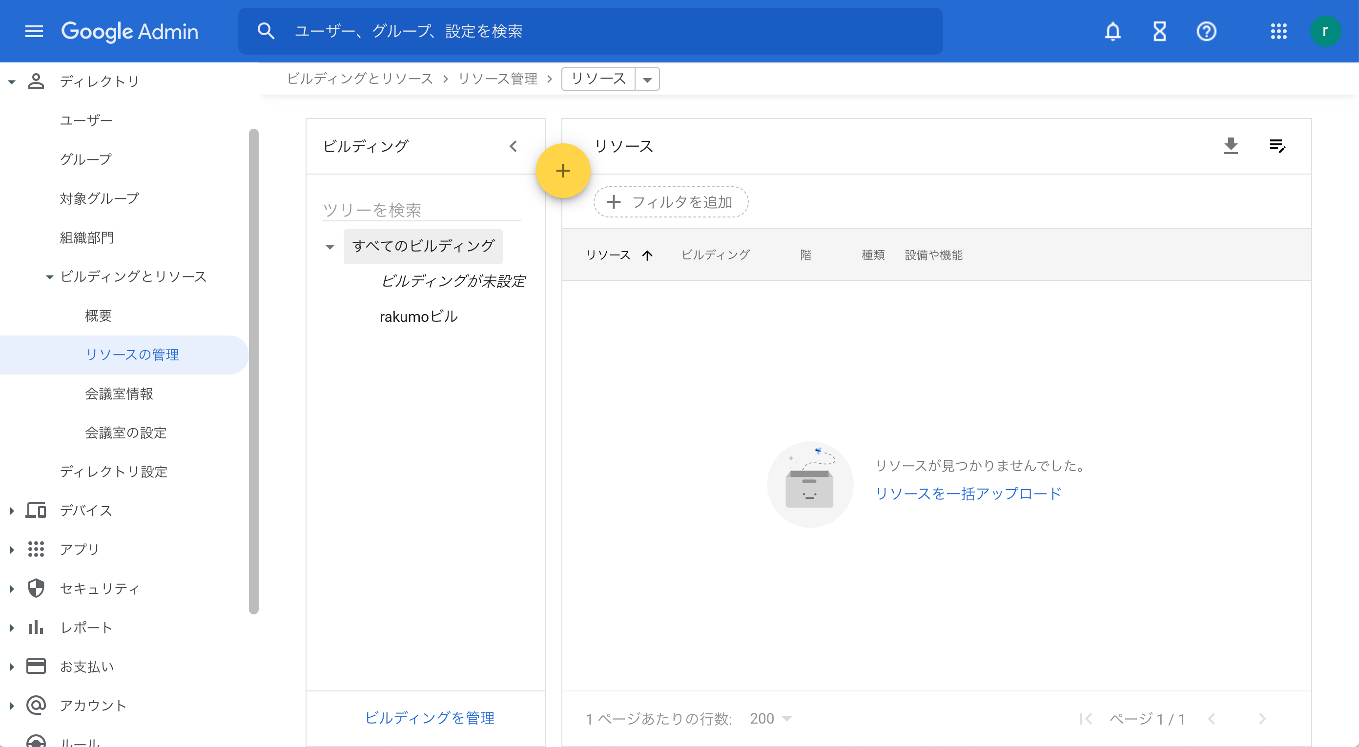Click the 設備や機能 column header
Viewport: 1359px width, 747px height.
pos(934,255)
